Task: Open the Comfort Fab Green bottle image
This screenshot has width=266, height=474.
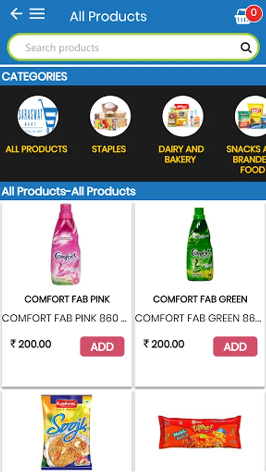Action: (199, 244)
